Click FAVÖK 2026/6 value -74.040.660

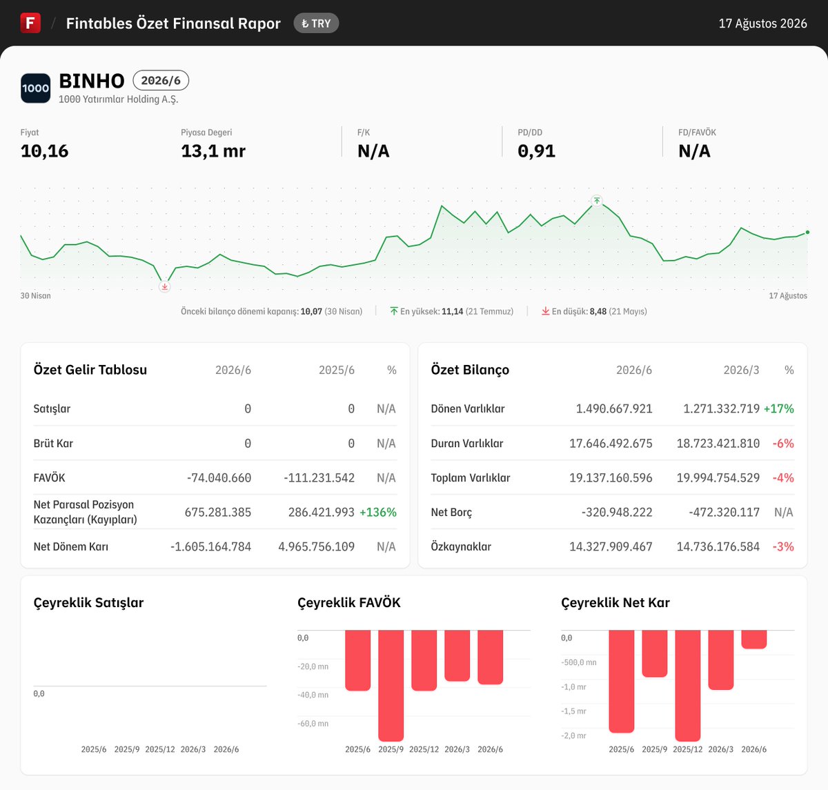click(219, 477)
